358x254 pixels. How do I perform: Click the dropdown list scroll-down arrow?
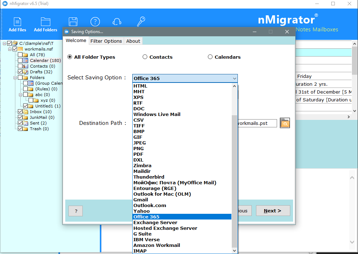click(x=234, y=250)
